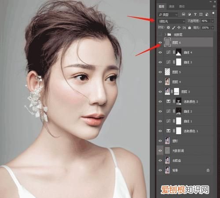Filter layers by pixel layers icon
Image resolution: width=220 pixels, height=198 pixels.
tap(183, 14)
